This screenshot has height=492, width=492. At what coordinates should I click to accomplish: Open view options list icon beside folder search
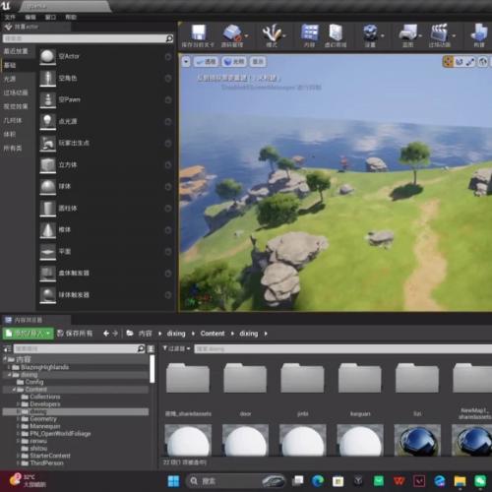151,348
